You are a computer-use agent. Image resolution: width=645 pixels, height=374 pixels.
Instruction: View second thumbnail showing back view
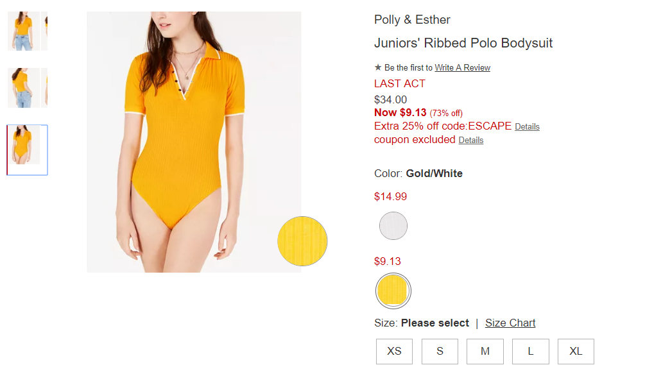pos(24,88)
